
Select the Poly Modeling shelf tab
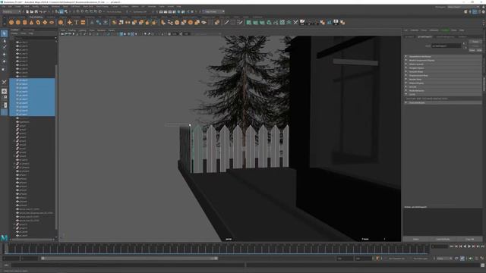pos(36,17)
